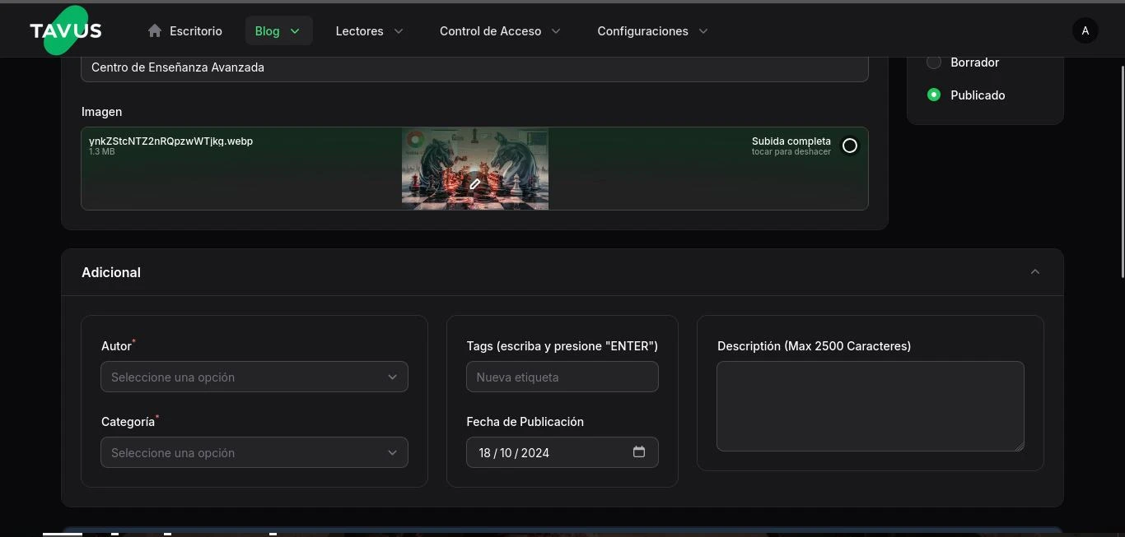Click the pencil edit icon on image
The width and height of the screenshot is (1125, 537).
pos(474,184)
